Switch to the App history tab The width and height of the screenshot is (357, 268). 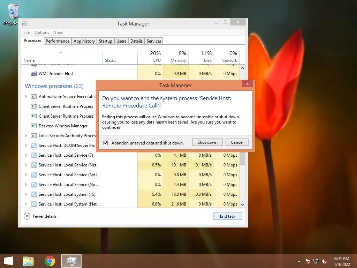coord(84,41)
